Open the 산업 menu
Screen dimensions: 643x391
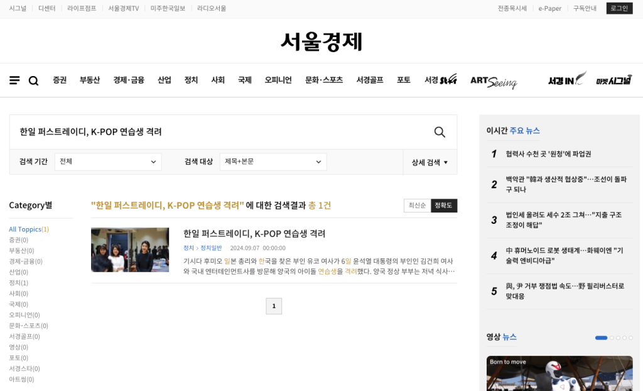coord(165,80)
